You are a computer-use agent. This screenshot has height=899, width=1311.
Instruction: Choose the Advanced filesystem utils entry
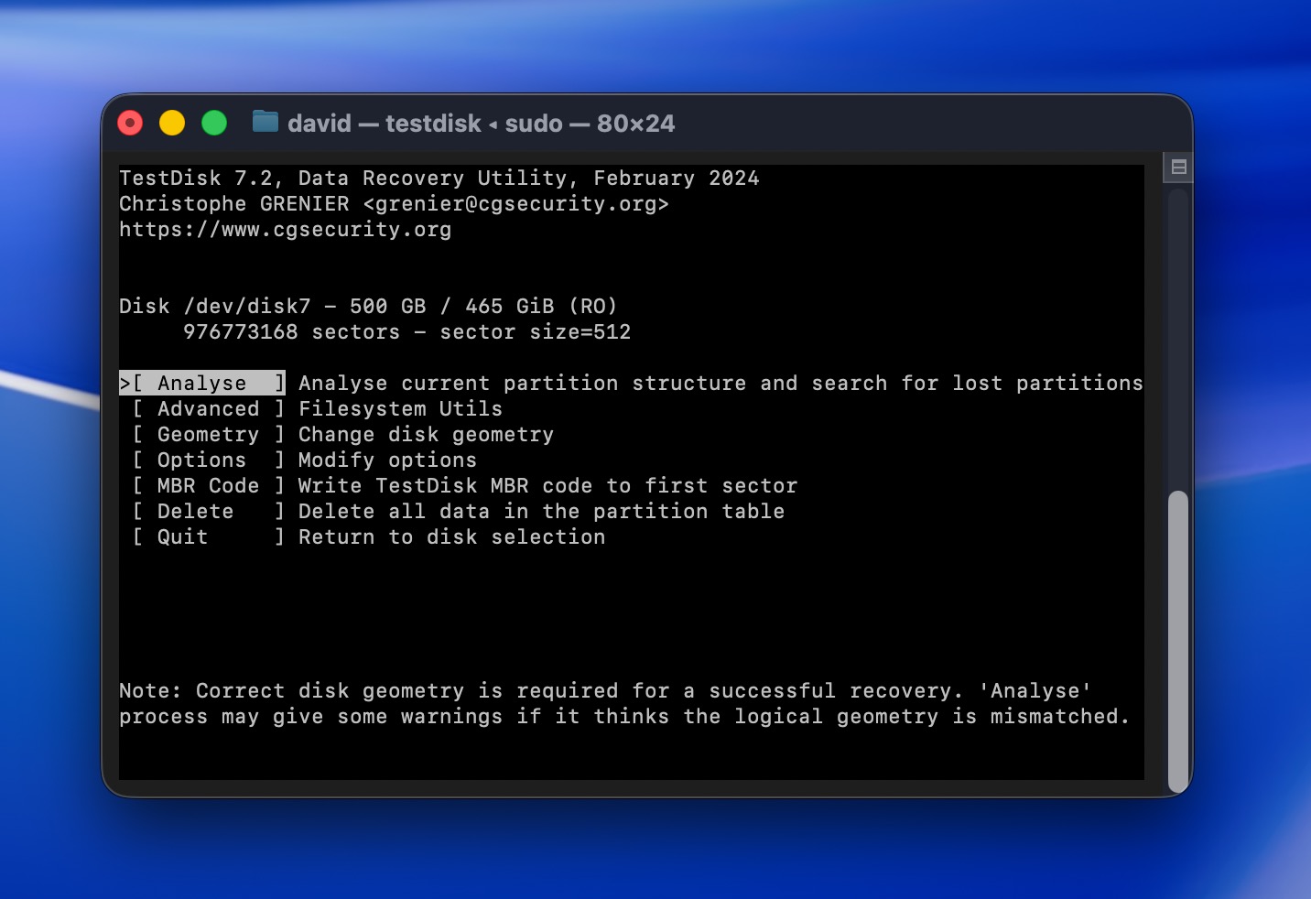208,408
